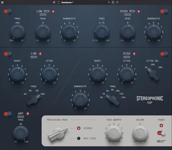Click the AIR logo

coord(161,141)
